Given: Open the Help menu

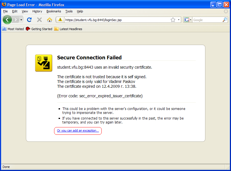Looking at the screenshot, I should coord(80,11).
